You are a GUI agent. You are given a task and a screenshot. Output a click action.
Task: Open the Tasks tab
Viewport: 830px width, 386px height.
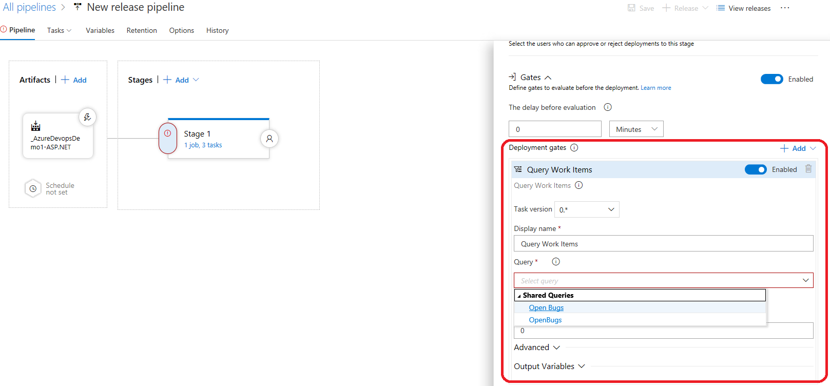[59, 30]
